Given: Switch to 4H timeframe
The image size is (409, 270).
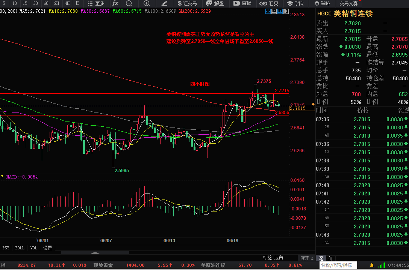Looking at the screenshot, I should pyautogui.click(x=67, y=3).
